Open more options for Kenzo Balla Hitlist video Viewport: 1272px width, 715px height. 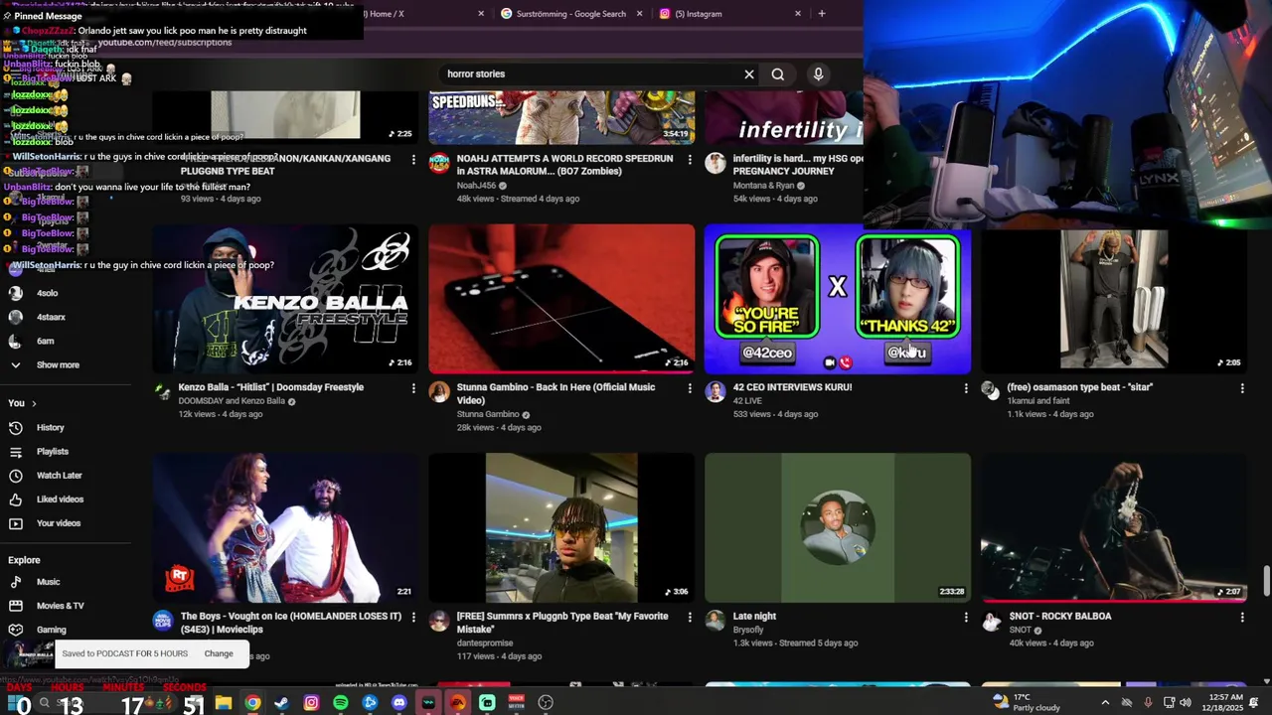(413, 388)
